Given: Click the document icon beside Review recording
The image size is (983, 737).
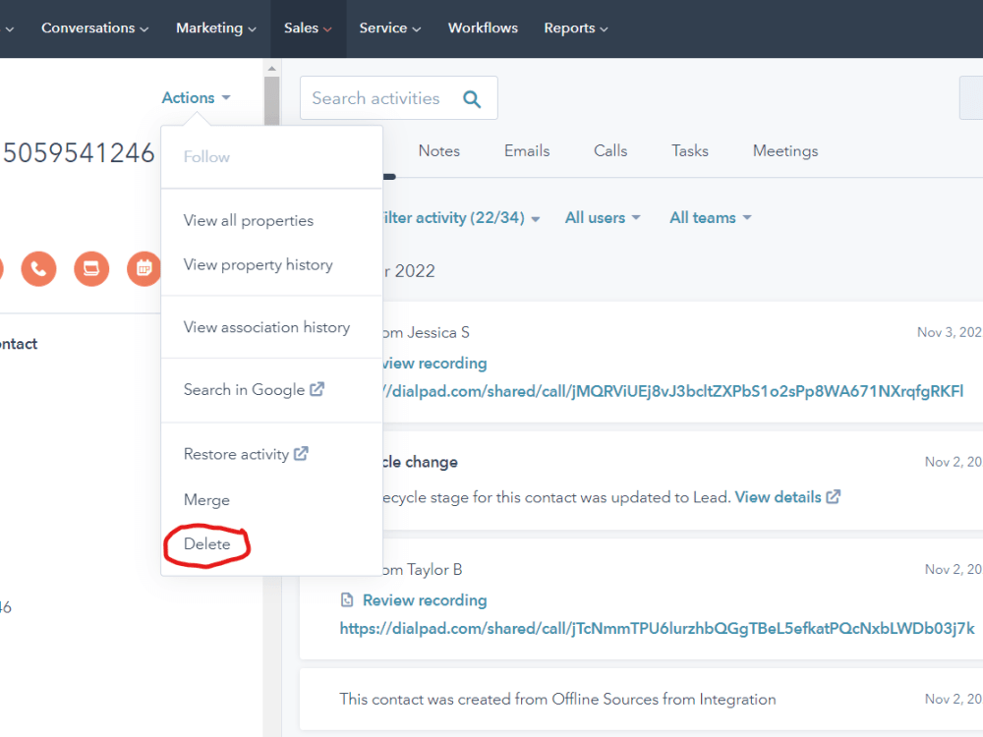Looking at the screenshot, I should (x=347, y=599).
